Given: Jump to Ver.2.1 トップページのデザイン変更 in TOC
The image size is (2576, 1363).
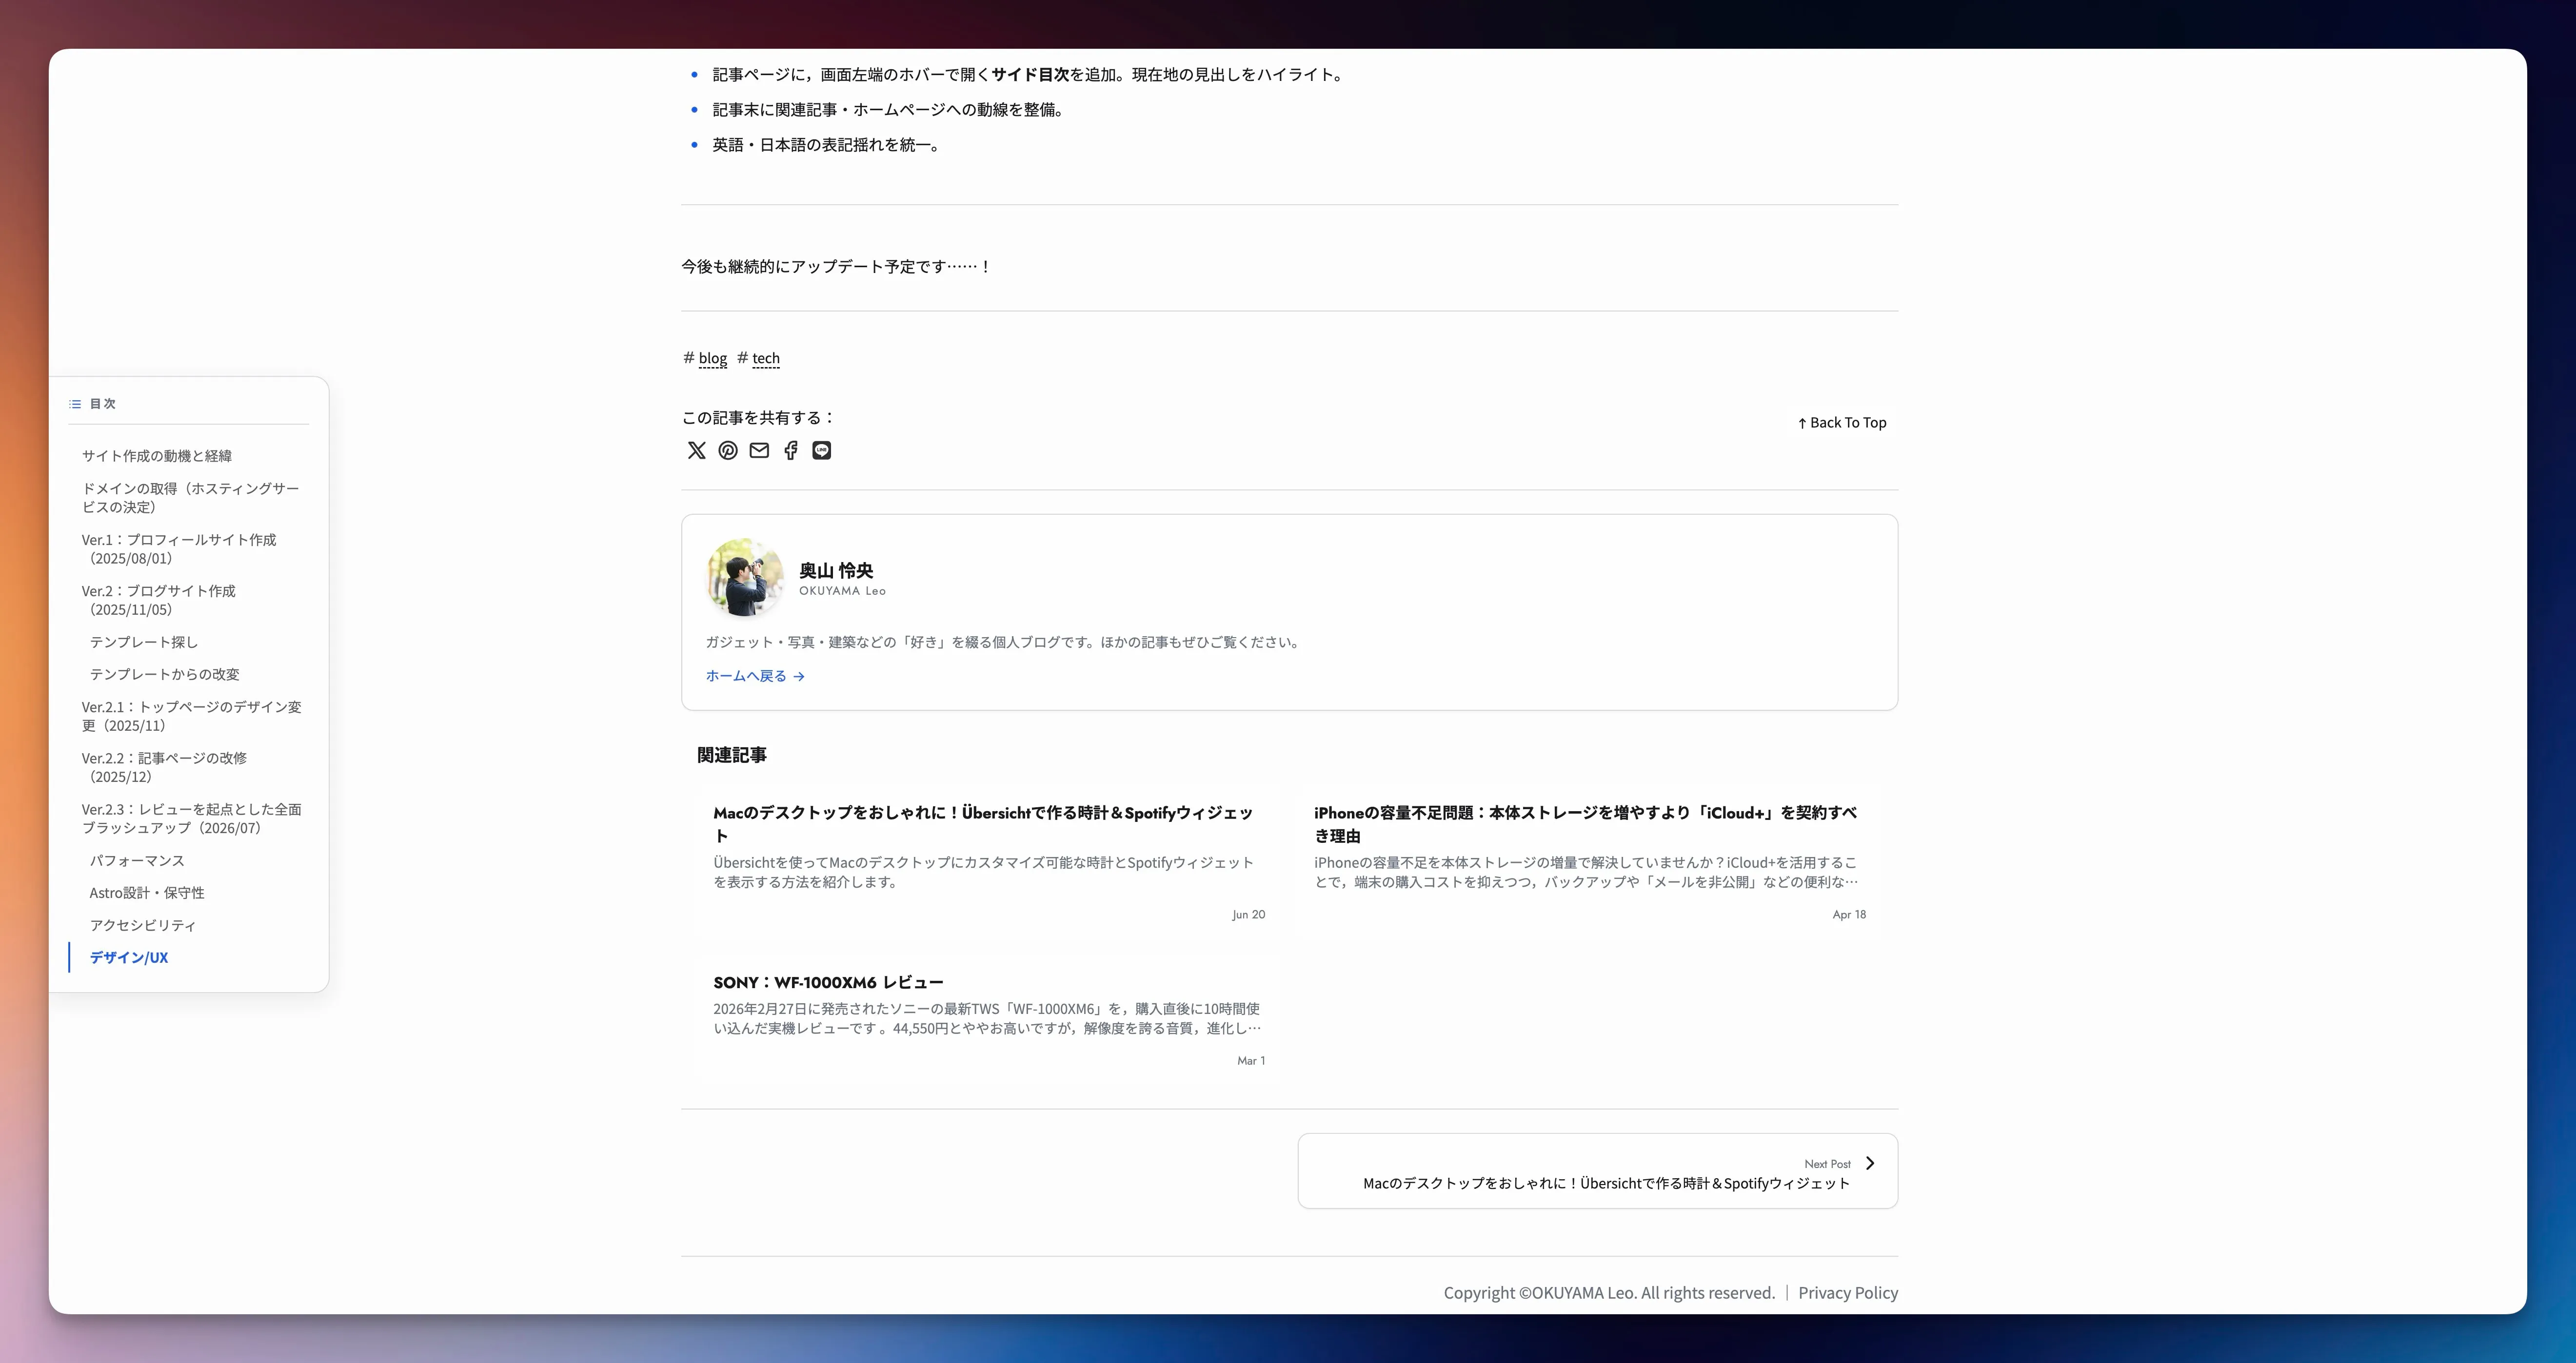Looking at the screenshot, I should click(x=191, y=717).
